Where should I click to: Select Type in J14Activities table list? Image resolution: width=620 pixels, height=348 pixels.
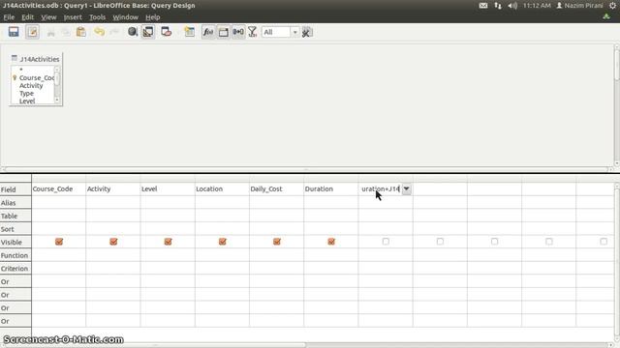26,94
